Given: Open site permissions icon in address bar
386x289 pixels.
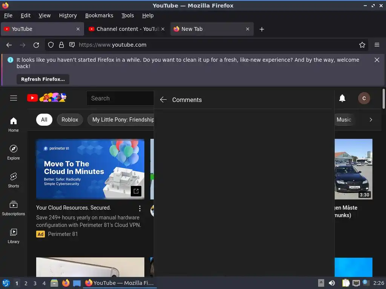Looking at the screenshot, I should coord(72,45).
